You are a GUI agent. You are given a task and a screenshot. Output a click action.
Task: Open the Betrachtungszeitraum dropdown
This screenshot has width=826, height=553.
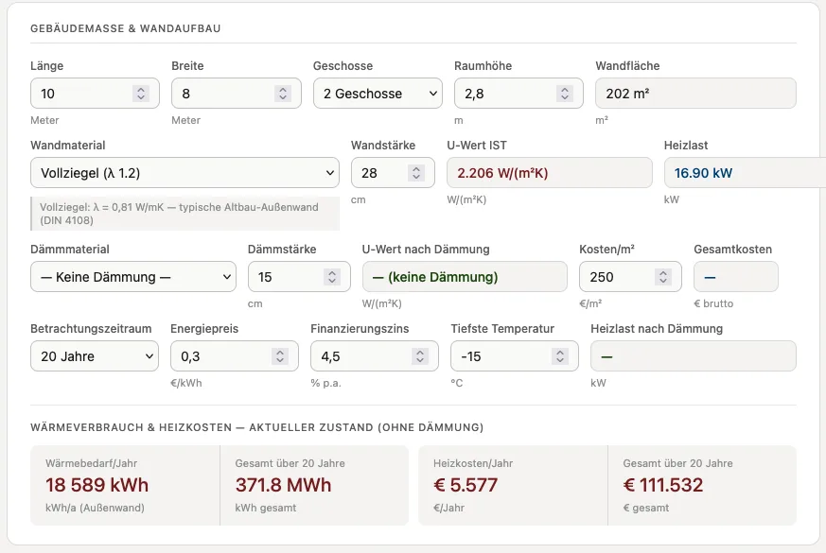95,356
